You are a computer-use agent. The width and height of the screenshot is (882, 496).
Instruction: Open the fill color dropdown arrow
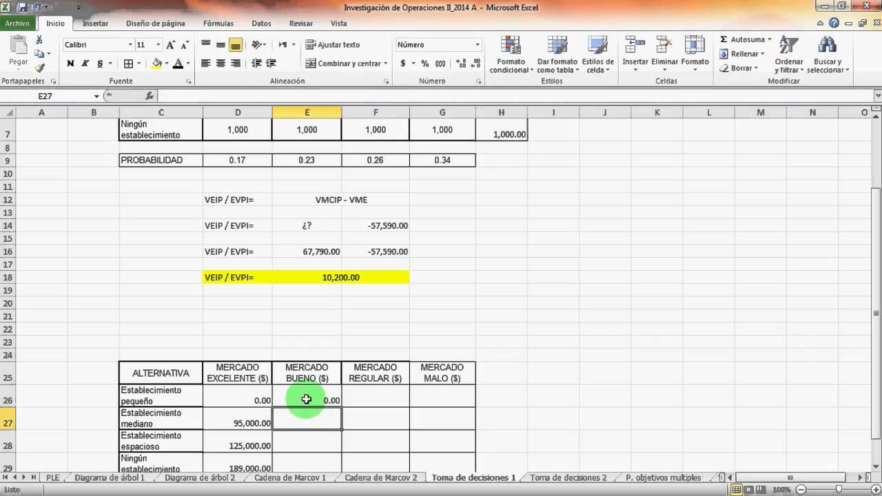[167, 63]
